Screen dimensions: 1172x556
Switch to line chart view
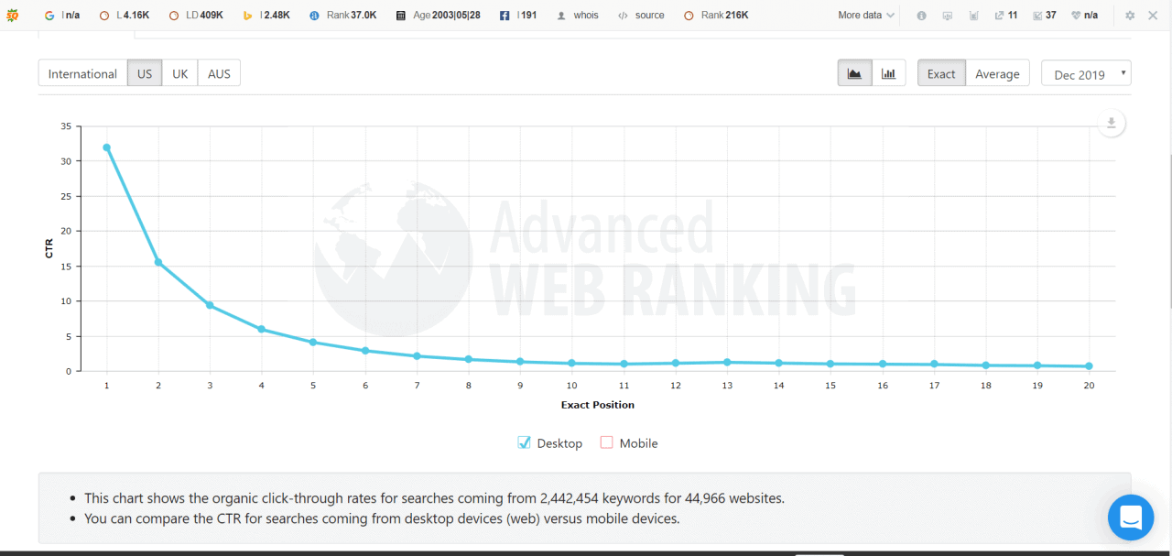[x=854, y=73]
